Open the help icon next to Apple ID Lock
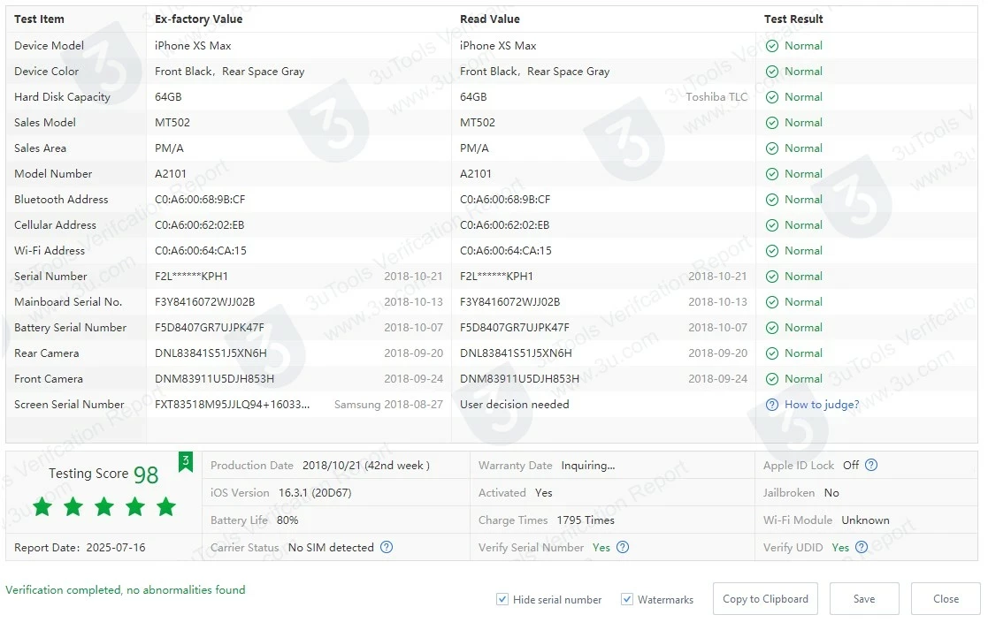This screenshot has height=630, width=988. tap(871, 465)
